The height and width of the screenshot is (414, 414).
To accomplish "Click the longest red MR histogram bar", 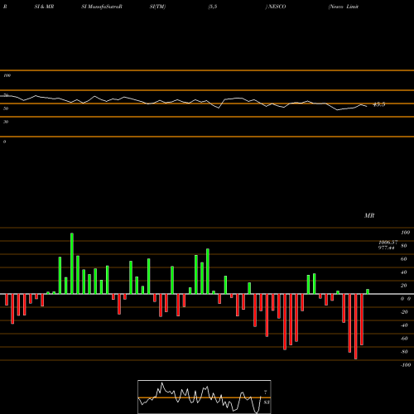I will 355,326.
